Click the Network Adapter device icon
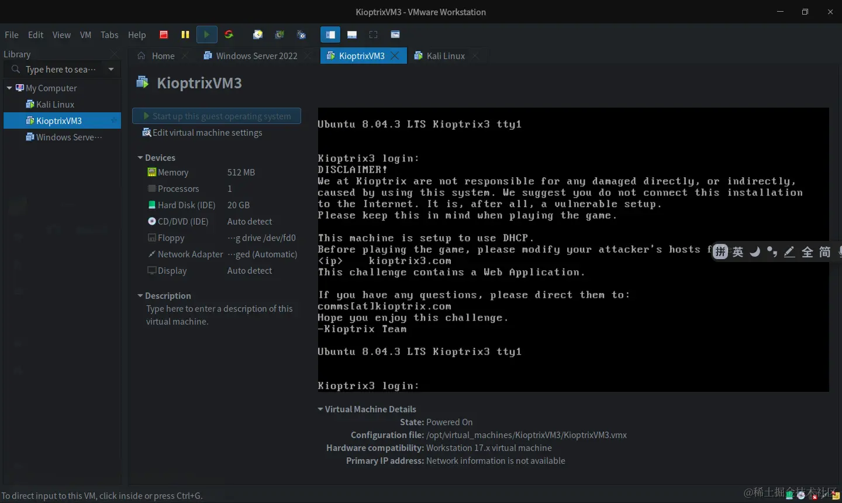 pos(152,254)
